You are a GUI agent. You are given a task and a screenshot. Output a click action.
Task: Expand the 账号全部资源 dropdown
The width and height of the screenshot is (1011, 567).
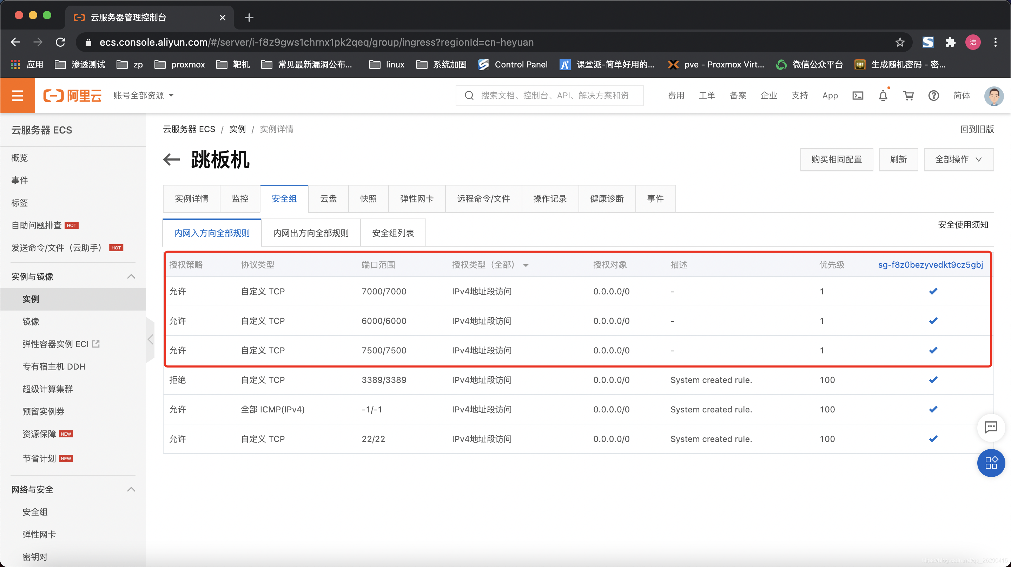pyautogui.click(x=144, y=96)
